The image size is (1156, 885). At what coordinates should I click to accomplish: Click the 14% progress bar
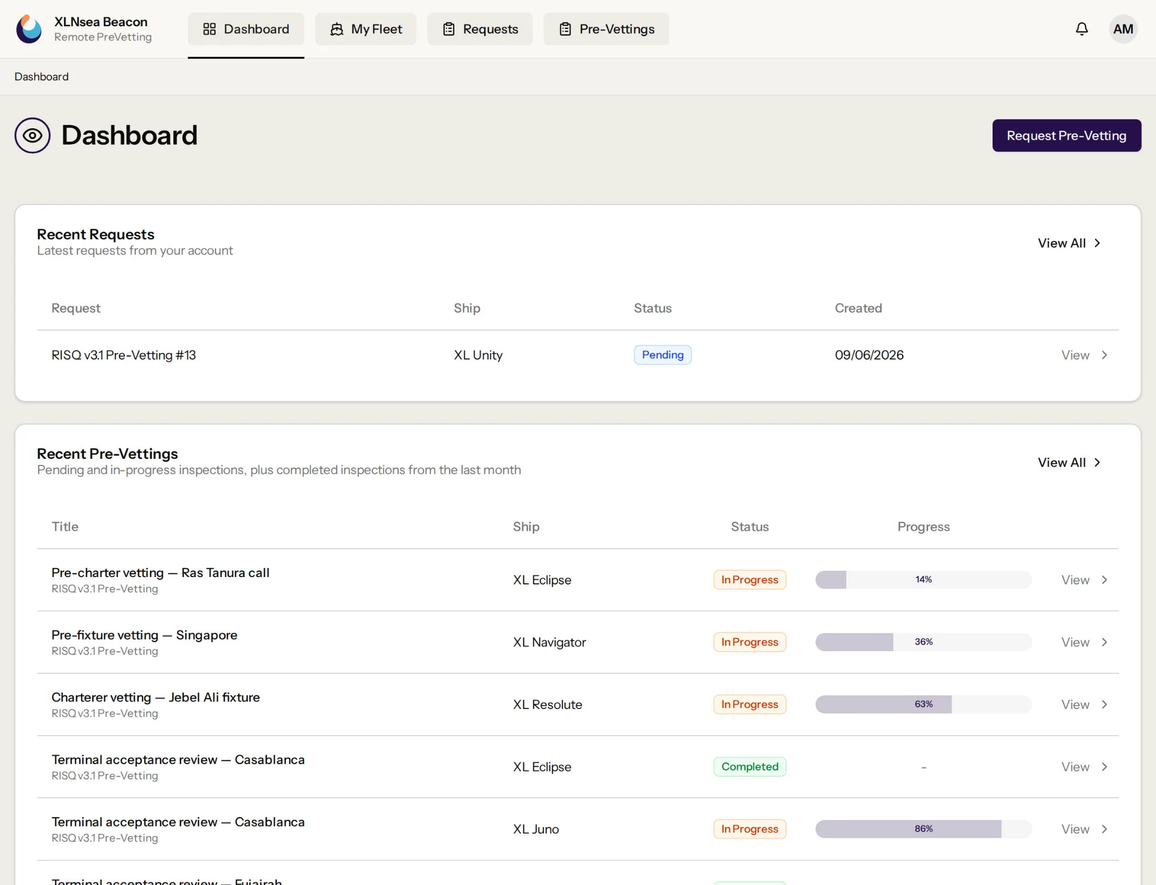click(x=924, y=580)
